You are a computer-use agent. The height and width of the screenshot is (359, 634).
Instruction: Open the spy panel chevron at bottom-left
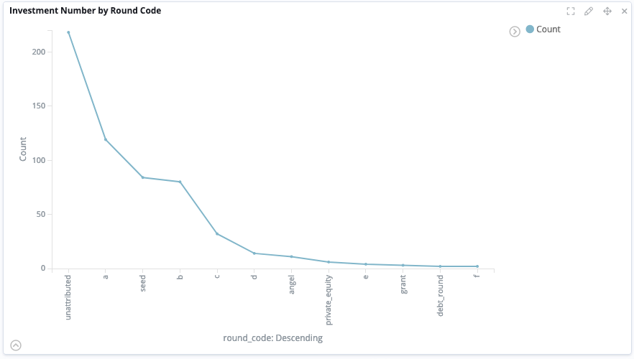pos(16,345)
